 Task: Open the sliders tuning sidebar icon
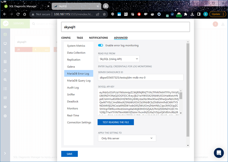click(x=5, y=98)
